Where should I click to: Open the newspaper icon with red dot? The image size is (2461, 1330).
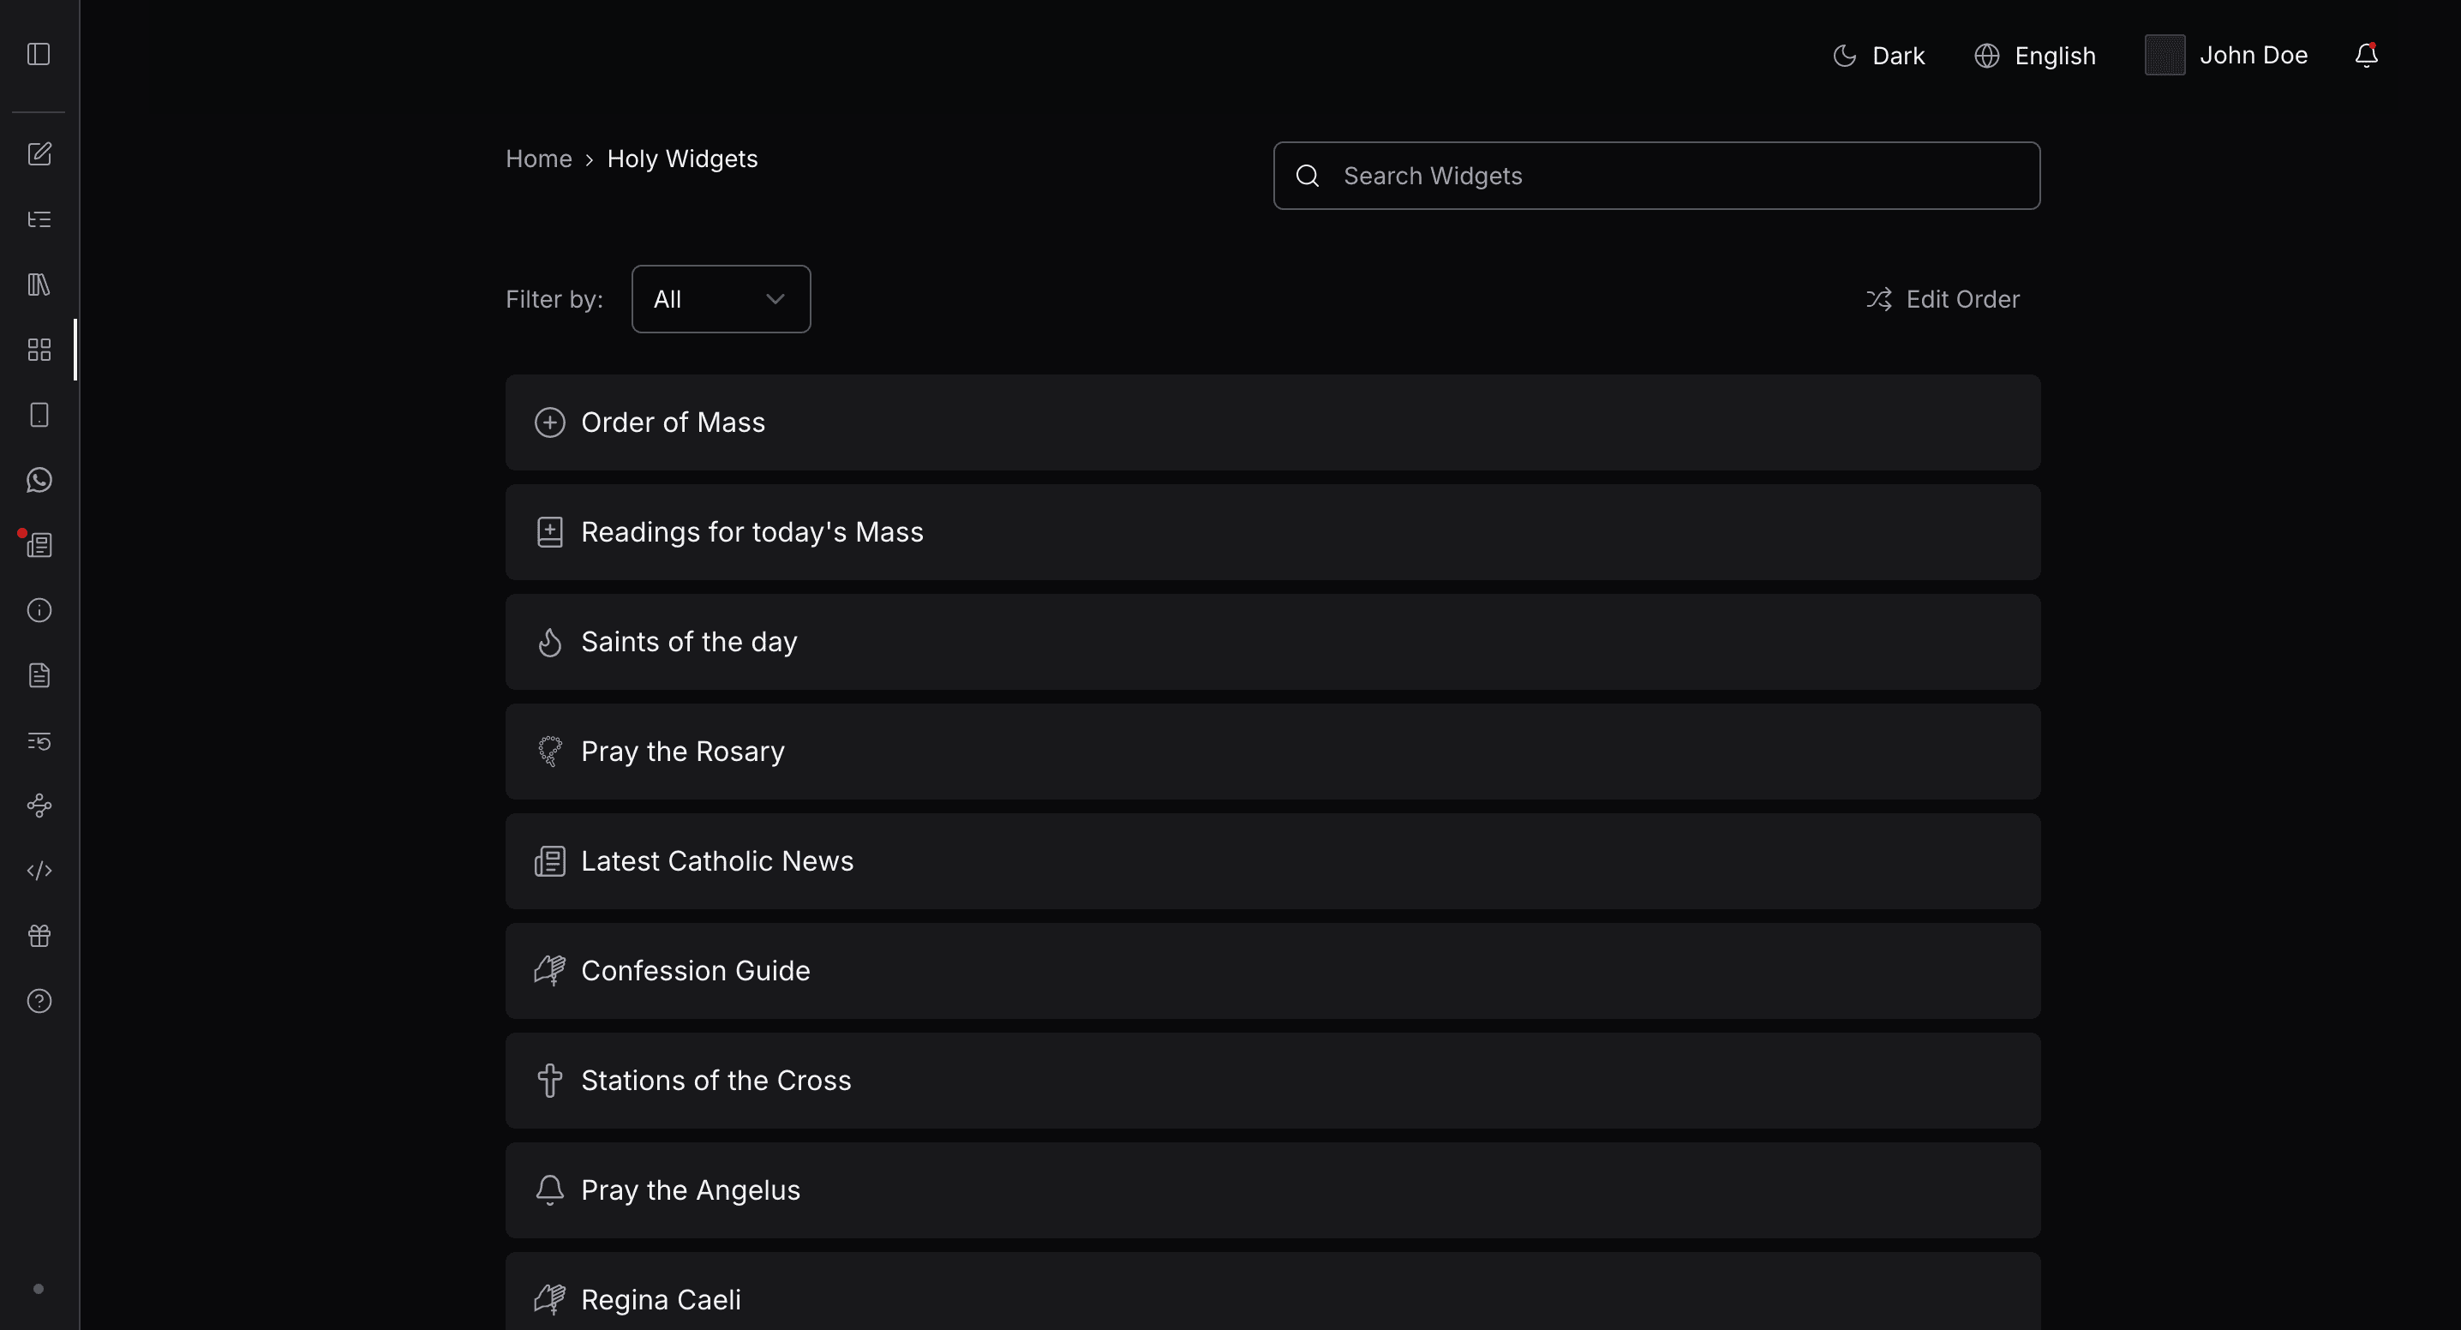[x=39, y=546]
